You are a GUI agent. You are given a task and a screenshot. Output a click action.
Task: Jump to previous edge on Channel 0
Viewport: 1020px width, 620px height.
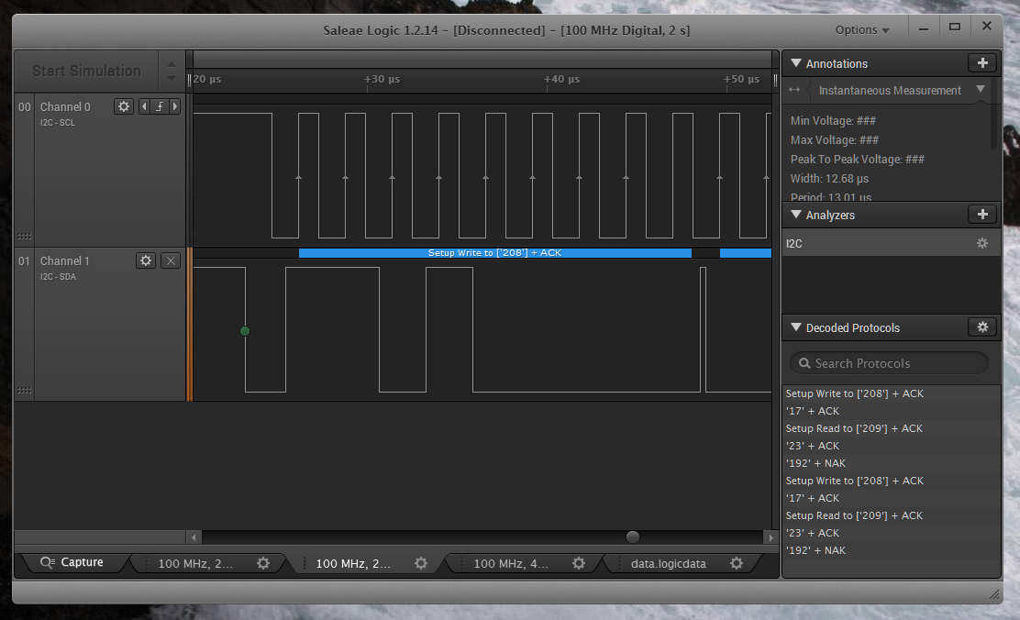pos(144,106)
